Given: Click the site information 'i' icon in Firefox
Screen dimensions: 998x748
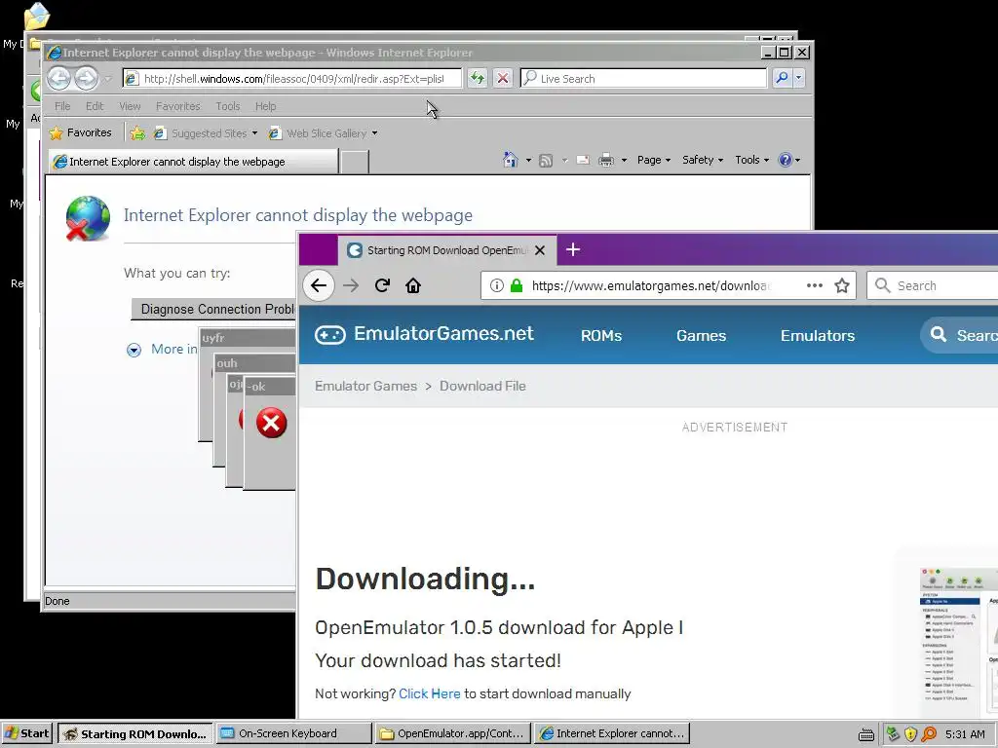Looking at the screenshot, I should 496,285.
